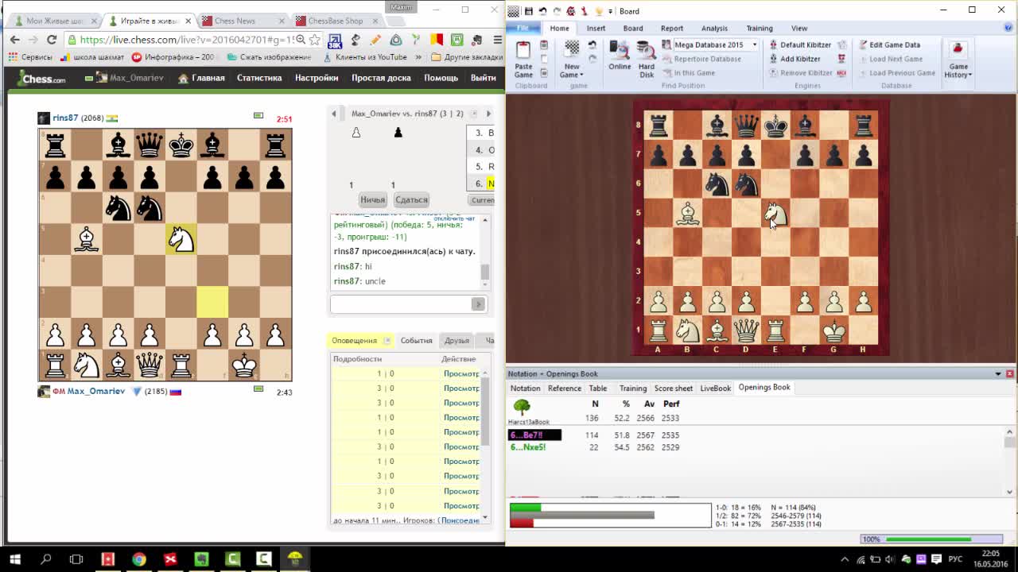This screenshot has height=572, width=1018.
Task: Click Add Kibitzer engine button
Action: 794,59
